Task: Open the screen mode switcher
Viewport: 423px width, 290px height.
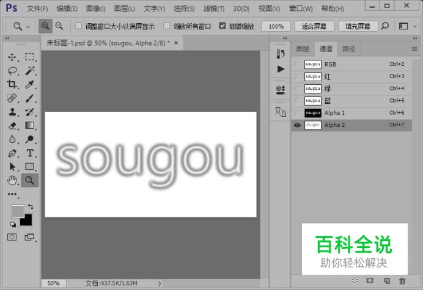Action: click(x=29, y=237)
